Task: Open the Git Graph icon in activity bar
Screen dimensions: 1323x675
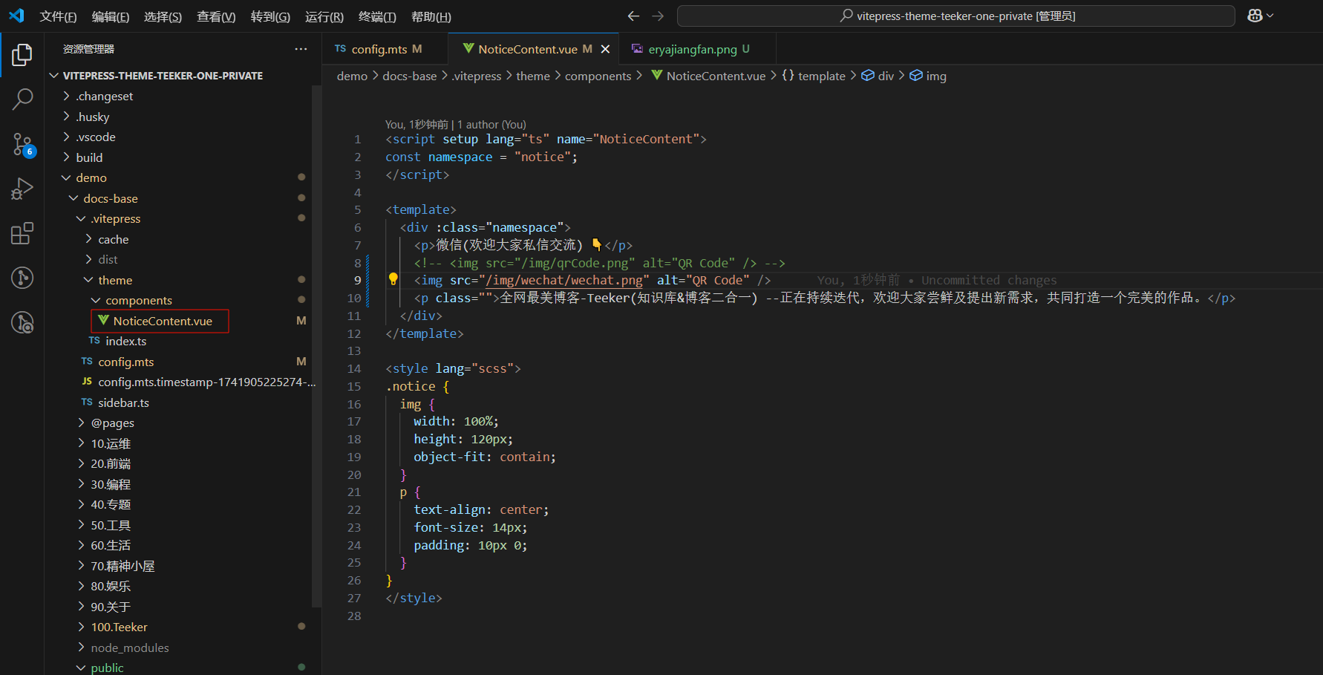Action: (22, 278)
